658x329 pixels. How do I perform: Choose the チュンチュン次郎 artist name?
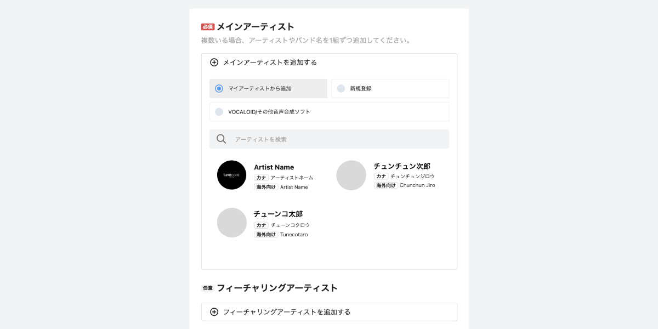pos(402,166)
